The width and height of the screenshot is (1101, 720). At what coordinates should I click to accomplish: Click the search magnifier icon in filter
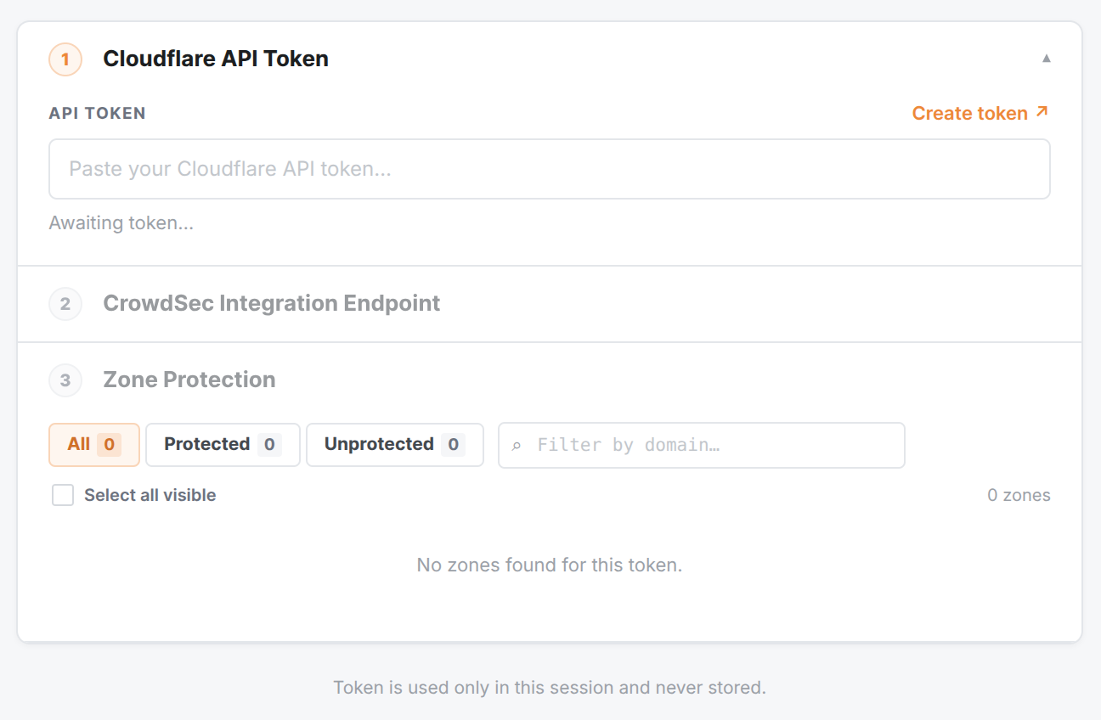point(517,446)
